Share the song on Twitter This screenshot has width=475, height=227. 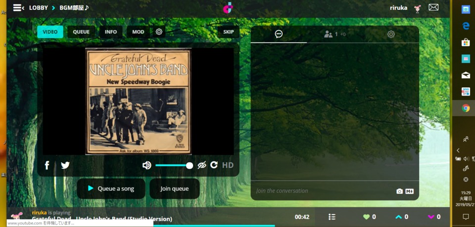click(65, 165)
